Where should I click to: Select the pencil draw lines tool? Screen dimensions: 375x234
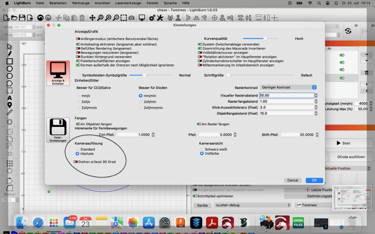(x=9, y=54)
